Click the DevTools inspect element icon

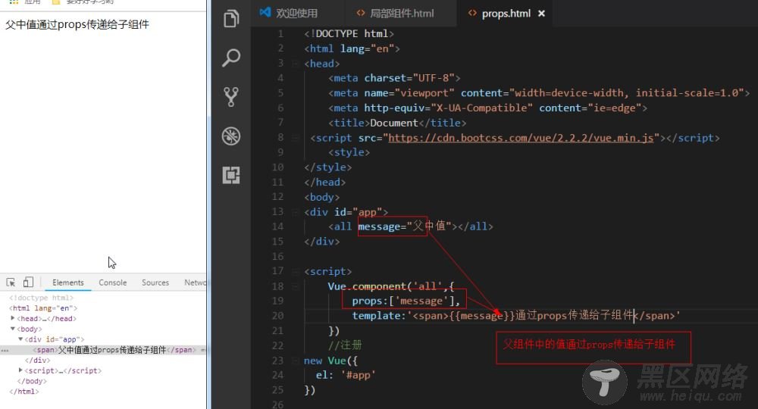11,283
